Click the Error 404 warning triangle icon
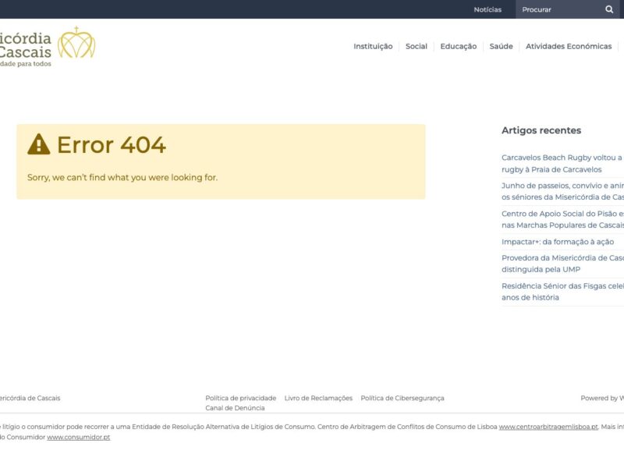This screenshot has width=624, height=468. click(38, 144)
